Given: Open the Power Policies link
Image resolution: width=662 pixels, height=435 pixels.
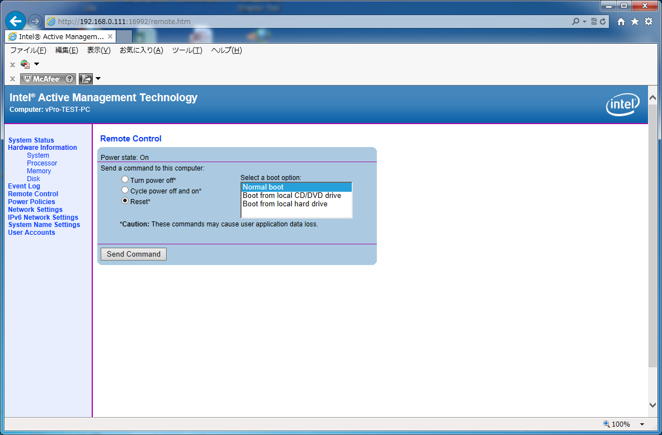Looking at the screenshot, I should 32,202.
